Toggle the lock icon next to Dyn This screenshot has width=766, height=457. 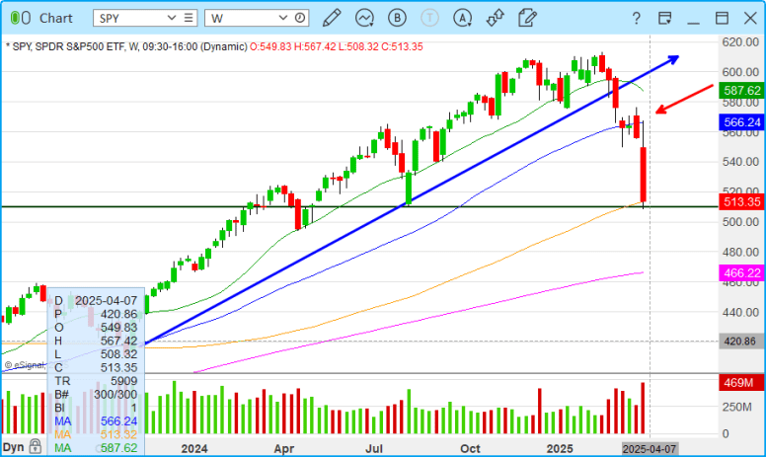pos(36,447)
